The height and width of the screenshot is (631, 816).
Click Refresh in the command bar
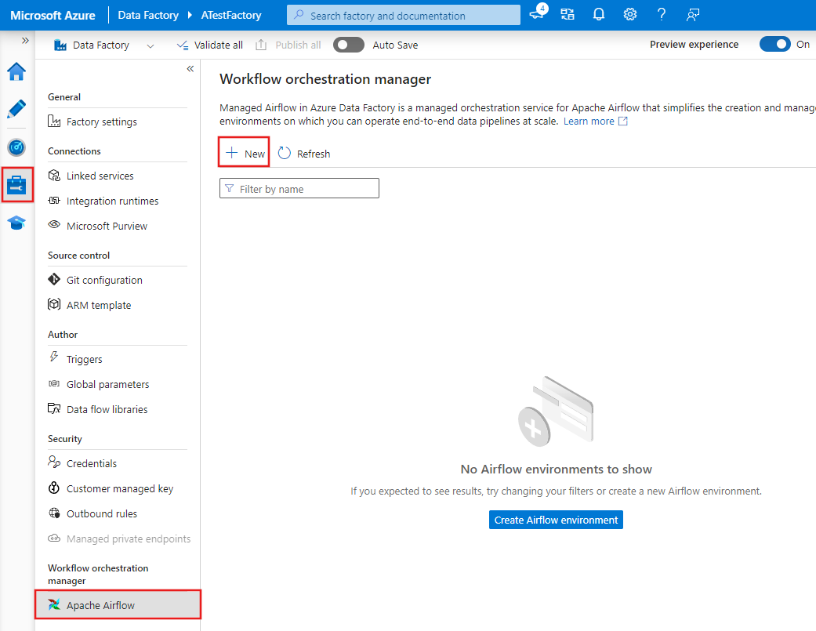(x=304, y=154)
